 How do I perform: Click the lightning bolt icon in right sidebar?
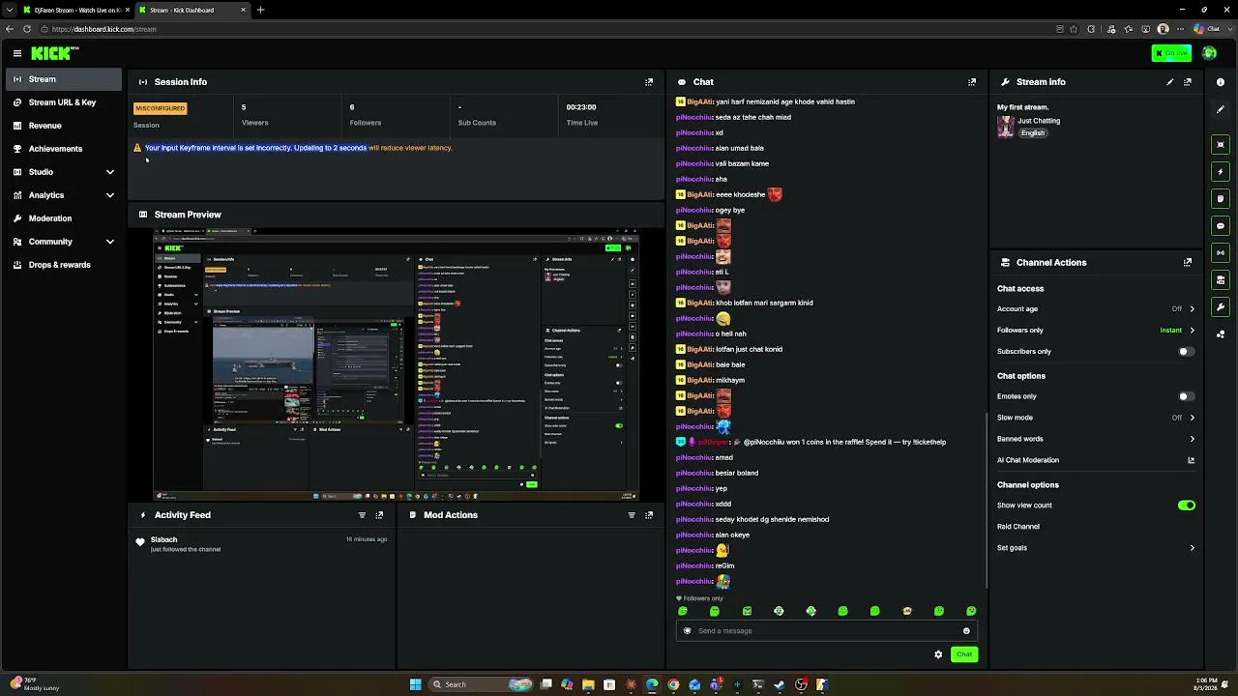1221,172
